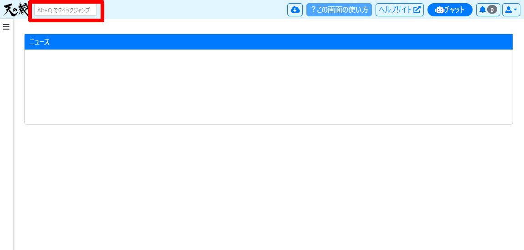Click the notification count badge showing 0

pos(492,10)
